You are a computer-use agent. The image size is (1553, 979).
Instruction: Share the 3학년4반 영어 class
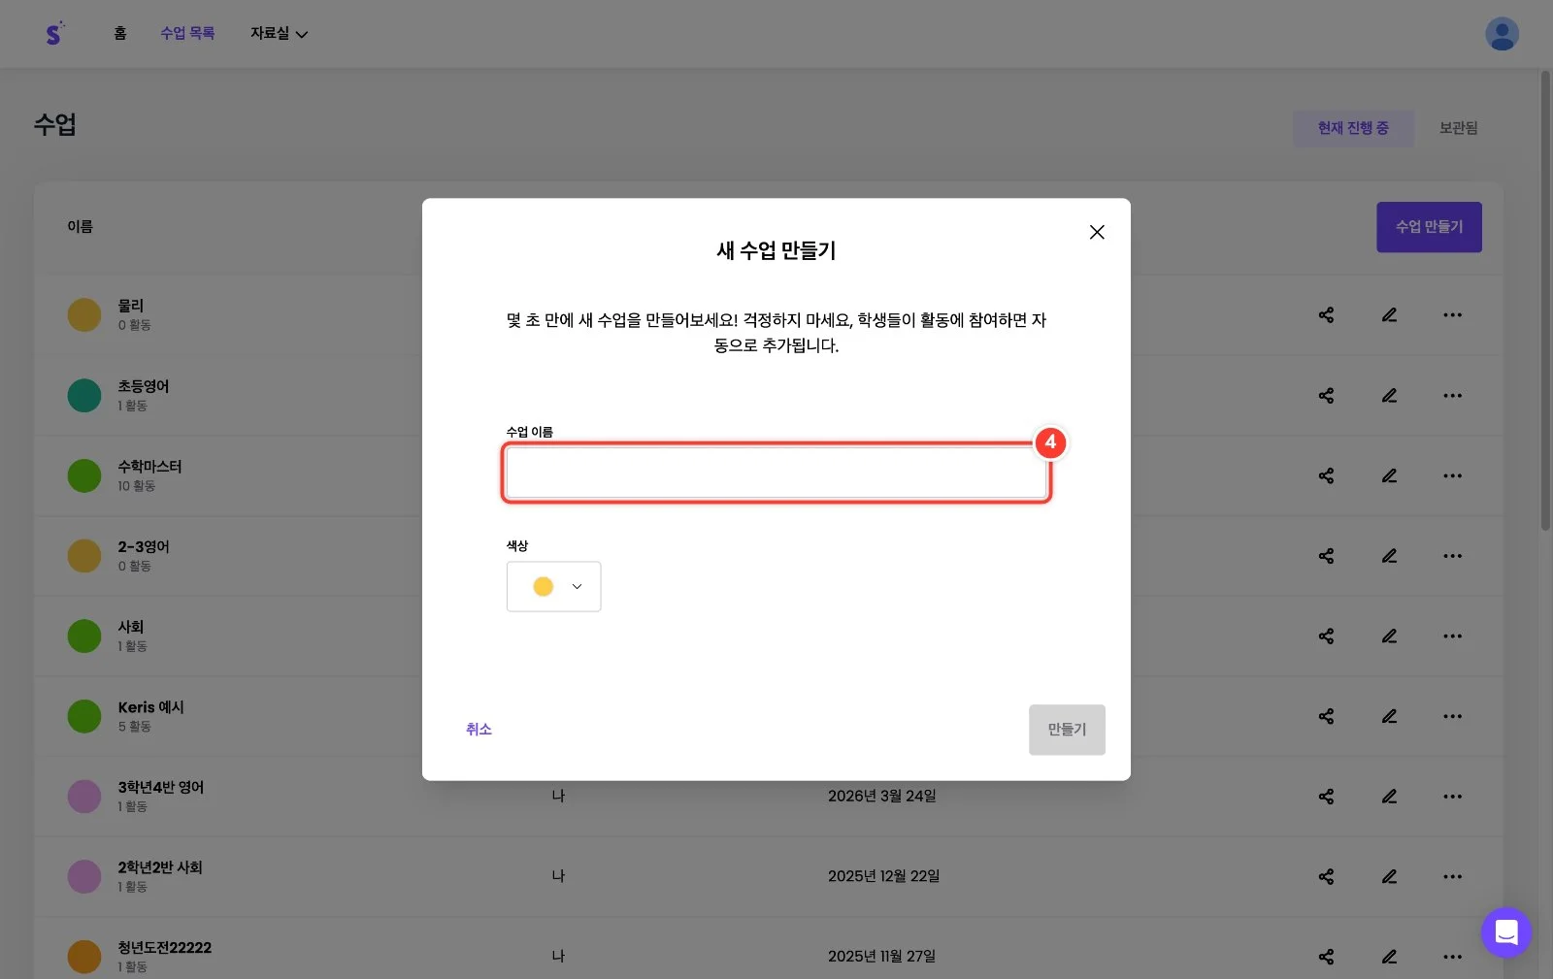click(1326, 797)
